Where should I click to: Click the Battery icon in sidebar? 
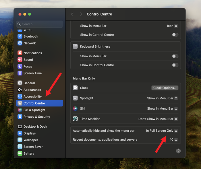[20, 154]
